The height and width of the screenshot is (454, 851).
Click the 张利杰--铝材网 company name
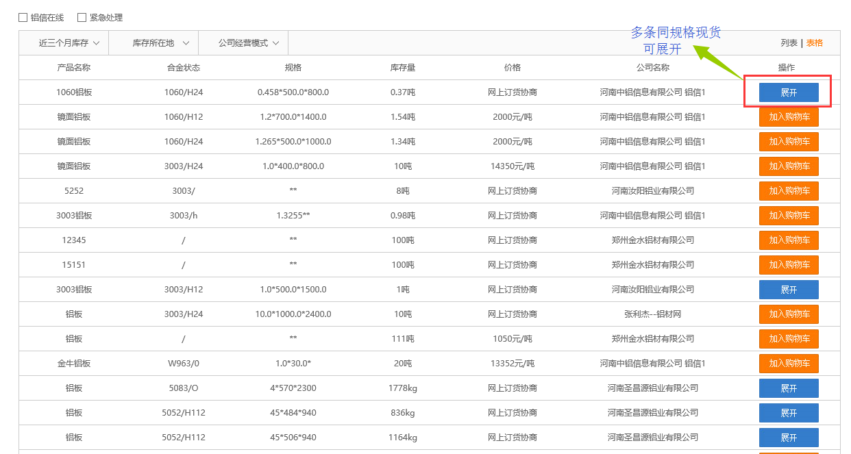[652, 314]
